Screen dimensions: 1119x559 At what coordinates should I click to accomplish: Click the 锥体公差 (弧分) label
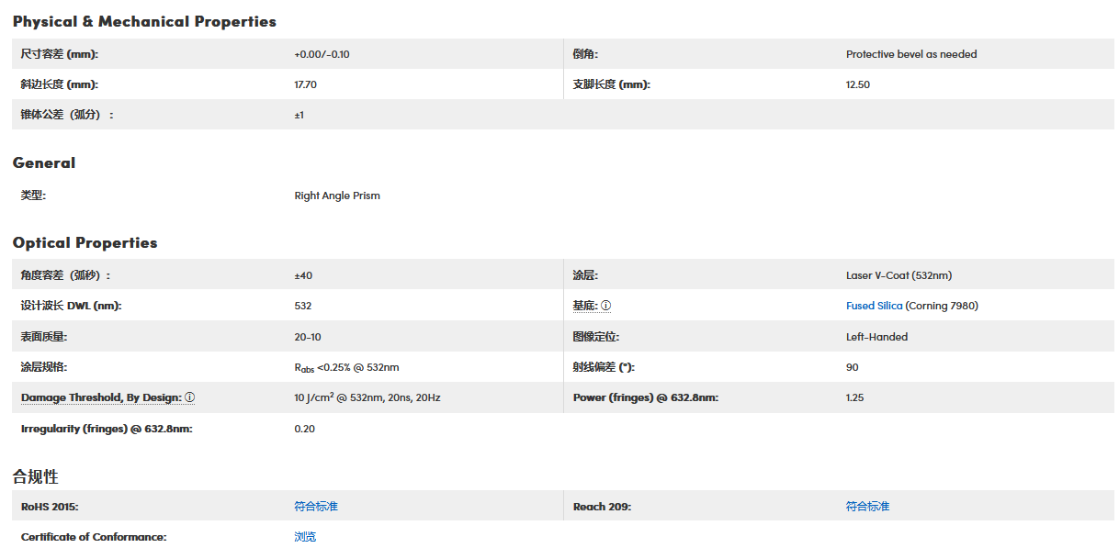tap(68, 115)
